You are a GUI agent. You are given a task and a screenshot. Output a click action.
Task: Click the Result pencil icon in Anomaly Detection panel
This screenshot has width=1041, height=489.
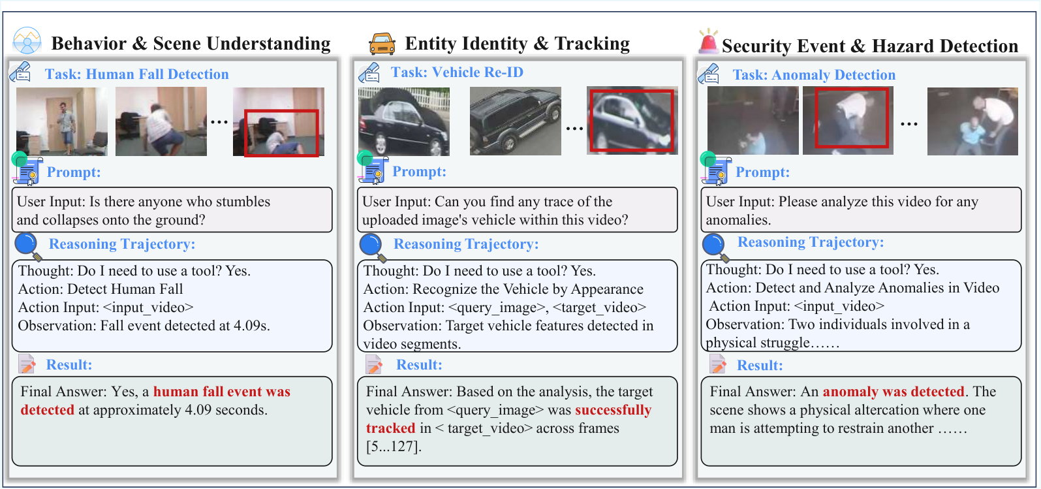pos(718,364)
